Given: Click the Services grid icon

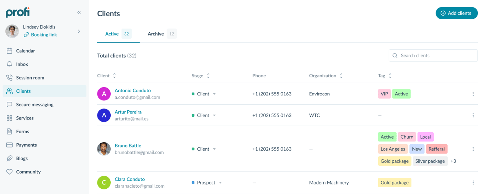Looking at the screenshot, I should click(x=10, y=118).
